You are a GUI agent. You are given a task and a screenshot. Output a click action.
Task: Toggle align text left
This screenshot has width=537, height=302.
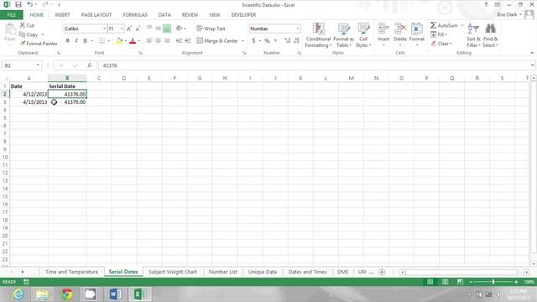[x=149, y=41]
